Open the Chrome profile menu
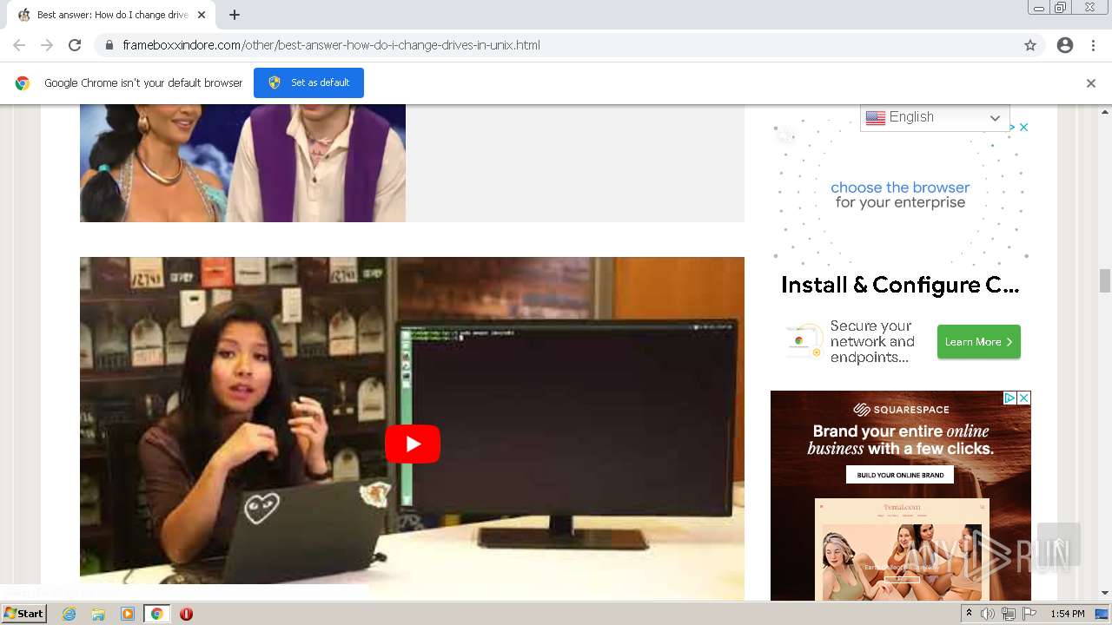The height and width of the screenshot is (625, 1112). pyautogui.click(x=1065, y=45)
